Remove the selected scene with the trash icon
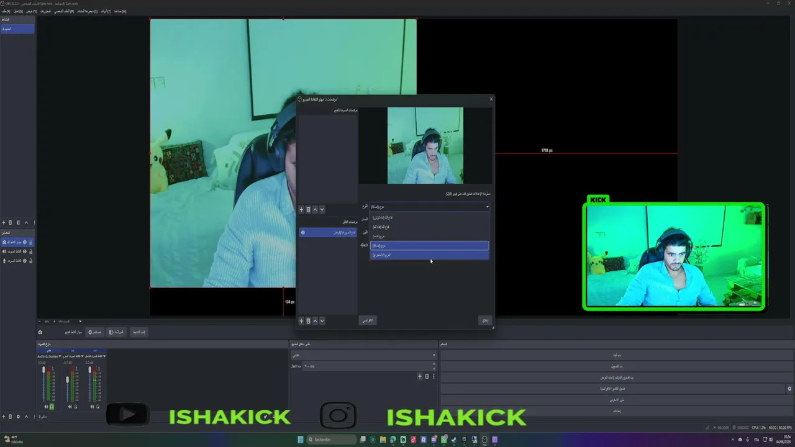Viewport: 795px width, 447px height. 10,222
